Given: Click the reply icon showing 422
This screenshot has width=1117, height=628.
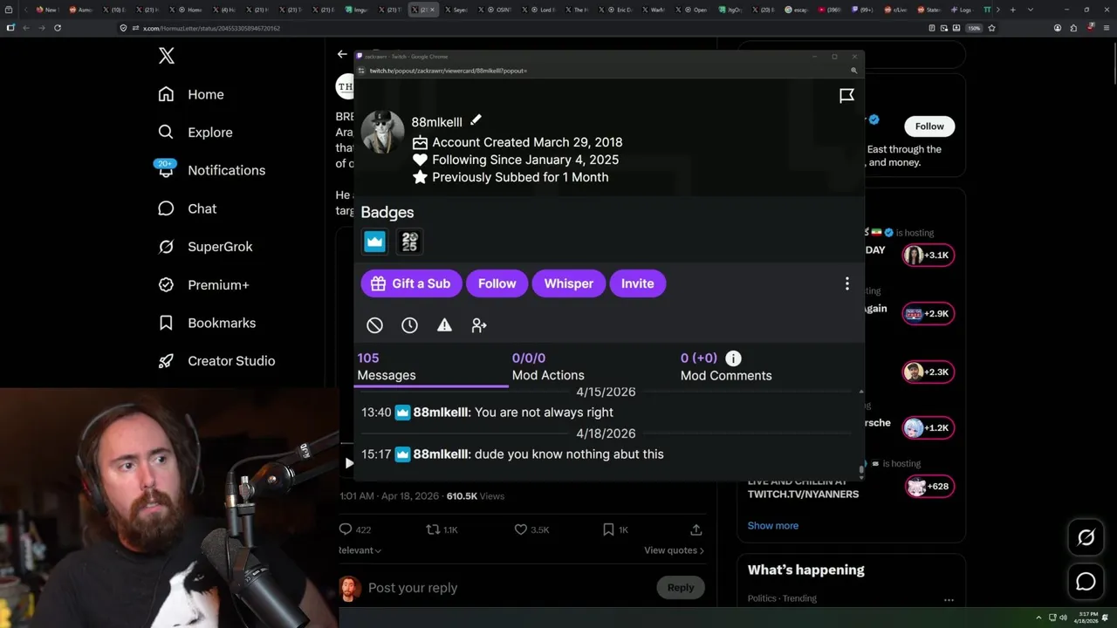Looking at the screenshot, I should (x=346, y=529).
